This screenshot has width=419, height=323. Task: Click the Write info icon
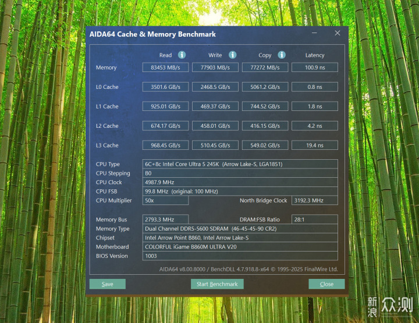point(232,55)
